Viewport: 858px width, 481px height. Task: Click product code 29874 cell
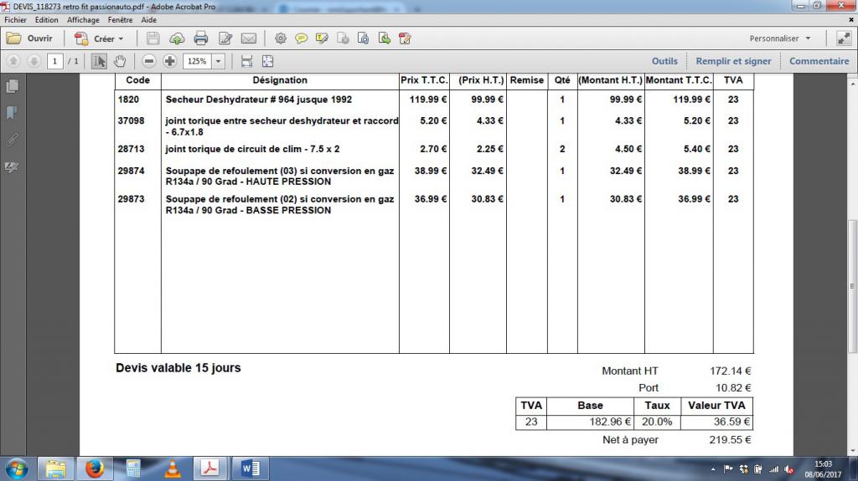coord(132,171)
